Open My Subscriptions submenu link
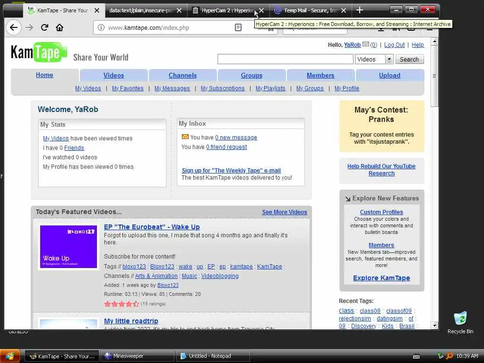The image size is (484, 363). click(x=223, y=88)
